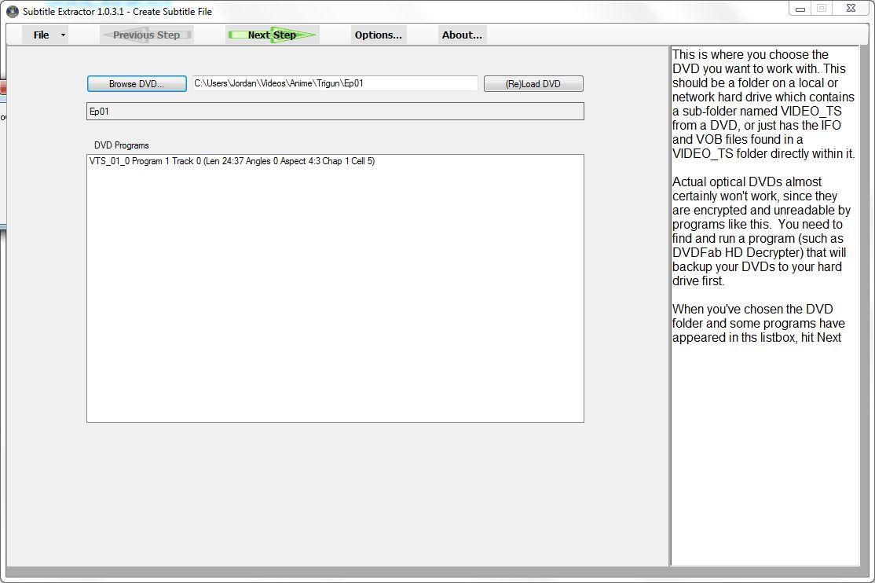Image resolution: width=875 pixels, height=583 pixels.
Task: Close the Subtitle Extractor window
Action: pyautogui.click(x=851, y=8)
